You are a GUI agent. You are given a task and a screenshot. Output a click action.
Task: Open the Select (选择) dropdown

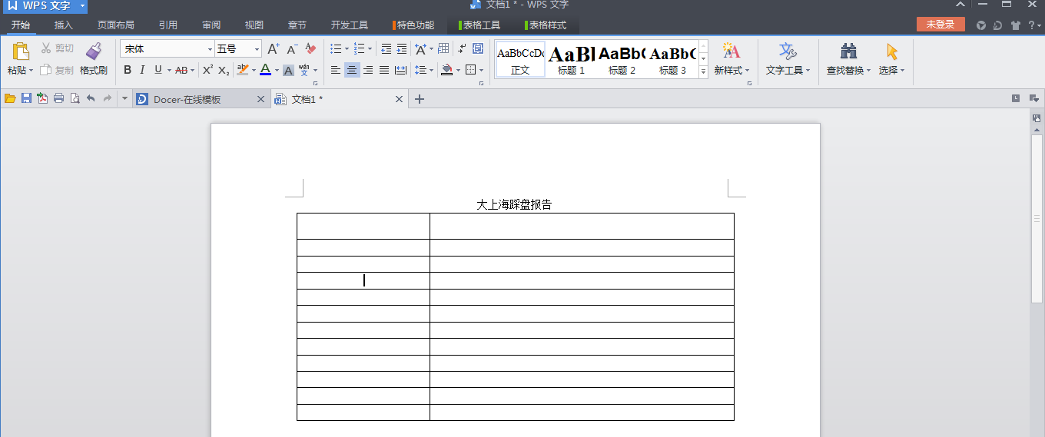pos(891,71)
